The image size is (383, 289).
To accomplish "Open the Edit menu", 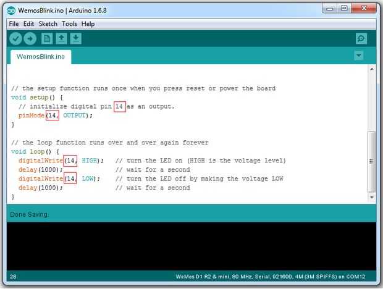I will pos(28,24).
